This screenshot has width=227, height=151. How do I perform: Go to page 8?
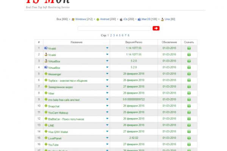[x=128, y=35]
